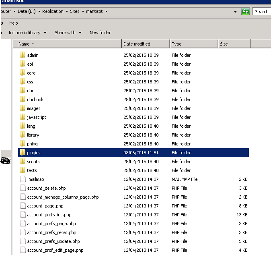Select the account_prof_edit_page.php file name
Viewport: 271px width, 255px height.
[55, 250]
